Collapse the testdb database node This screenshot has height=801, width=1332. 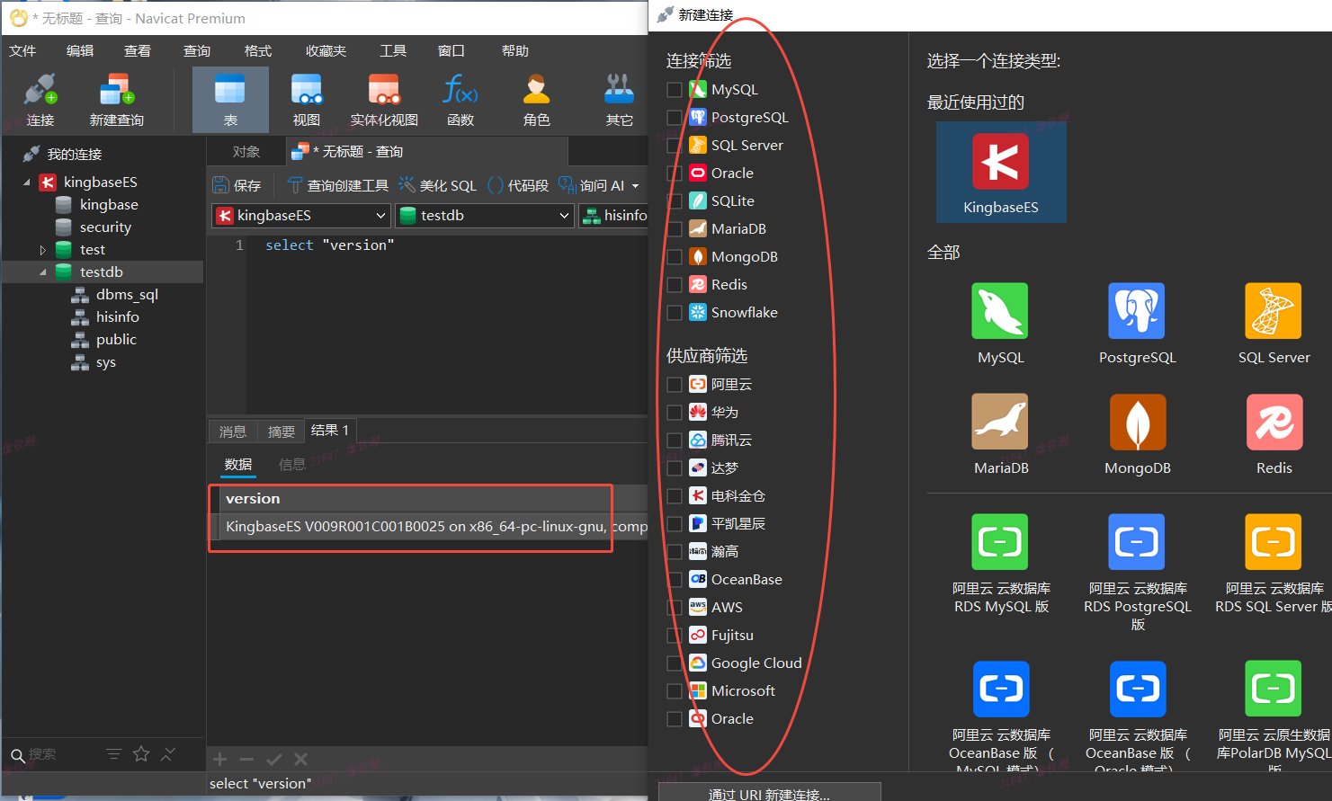(42, 272)
